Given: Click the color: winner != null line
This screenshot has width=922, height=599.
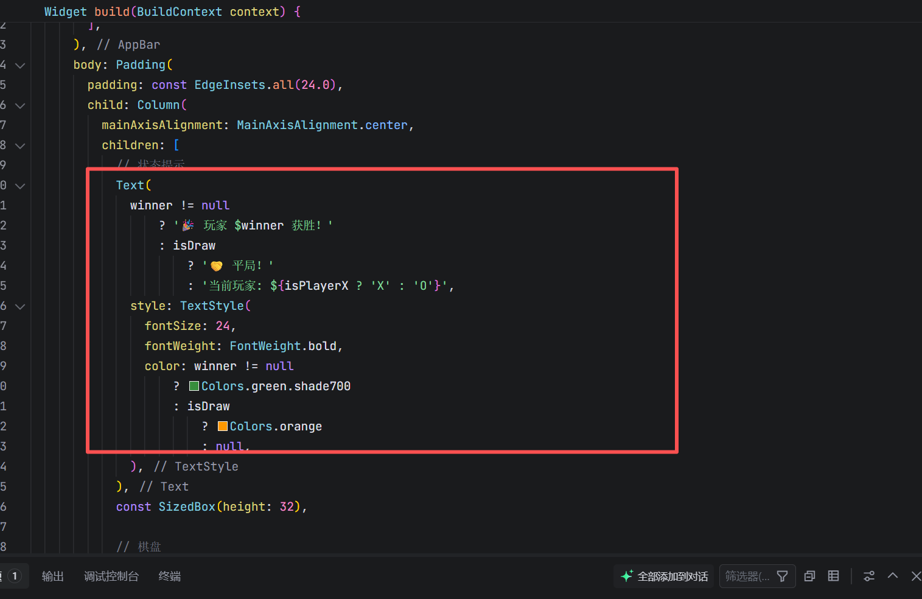Looking at the screenshot, I should click(x=219, y=366).
